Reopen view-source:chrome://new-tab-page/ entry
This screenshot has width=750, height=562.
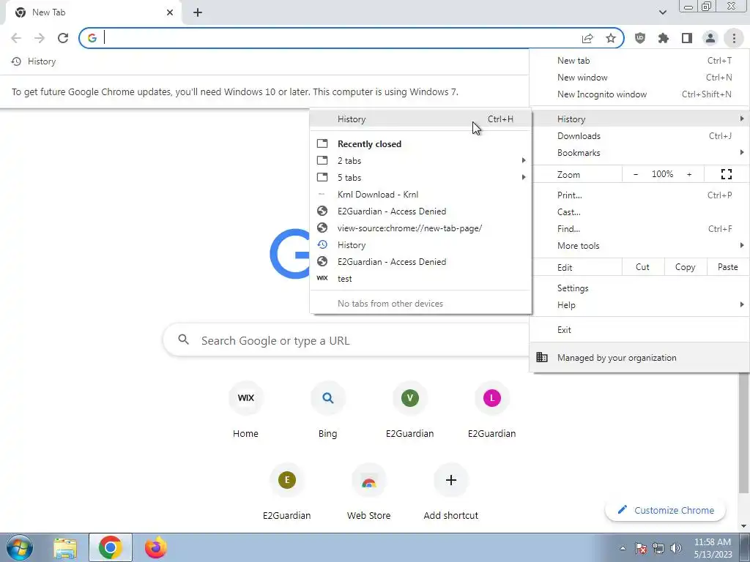click(x=421, y=228)
